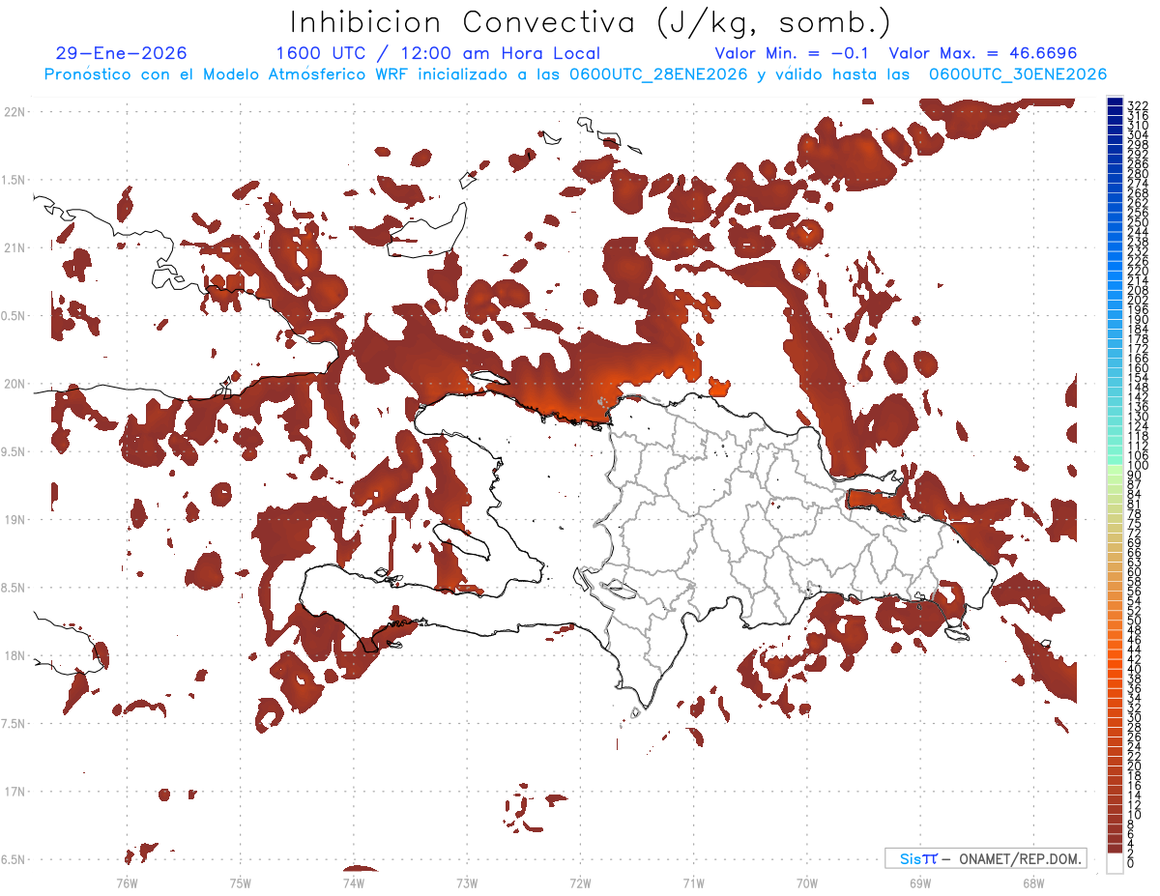Click the dark blue top swatch of colorbar

(1115, 102)
